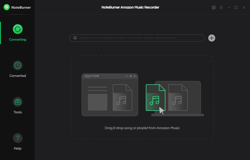Click the plus add button

[212, 38]
